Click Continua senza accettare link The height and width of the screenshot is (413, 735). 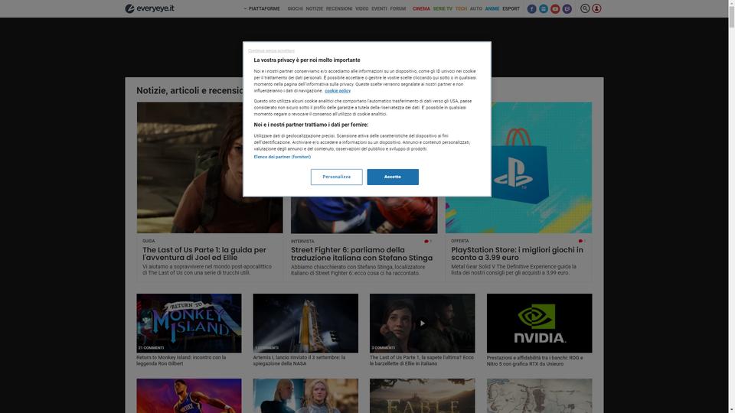point(271,50)
